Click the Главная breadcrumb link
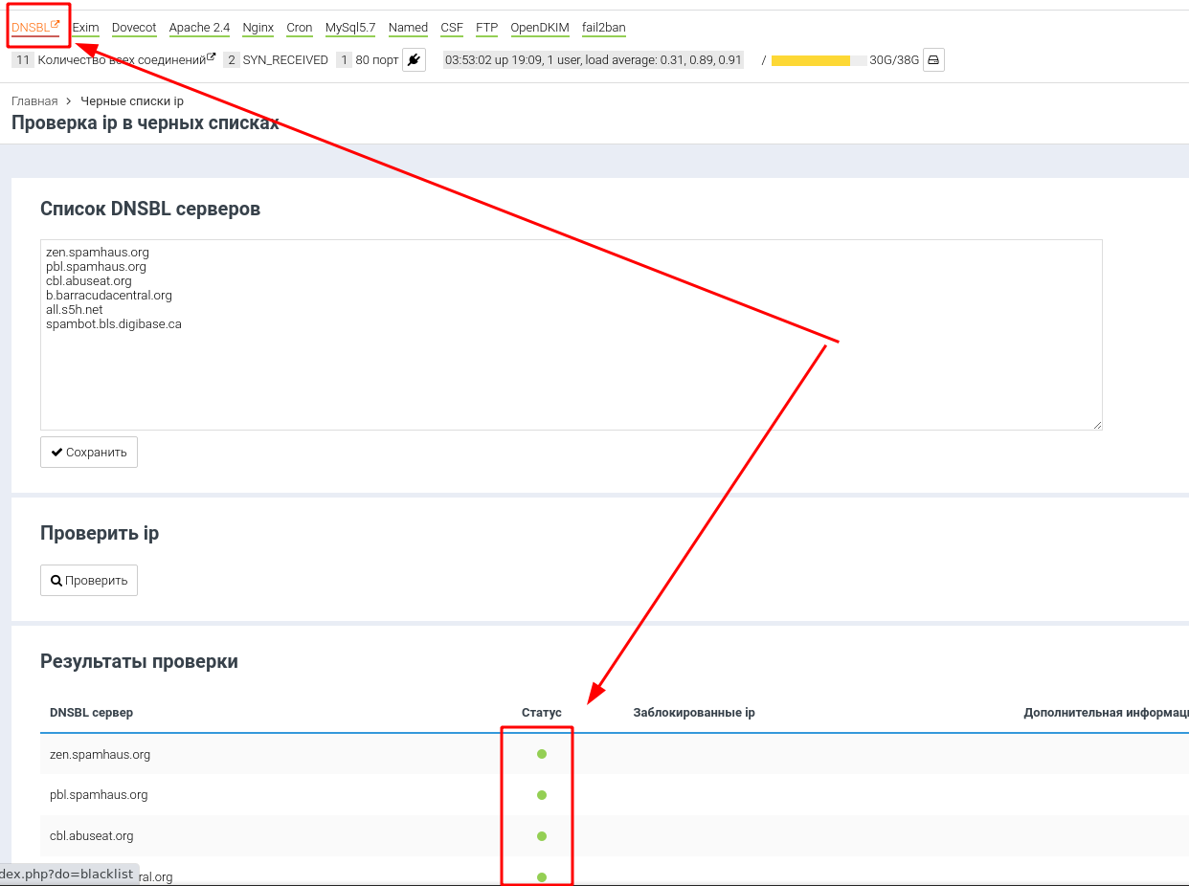This screenshot has height=886, width=1189. [34, 101]
